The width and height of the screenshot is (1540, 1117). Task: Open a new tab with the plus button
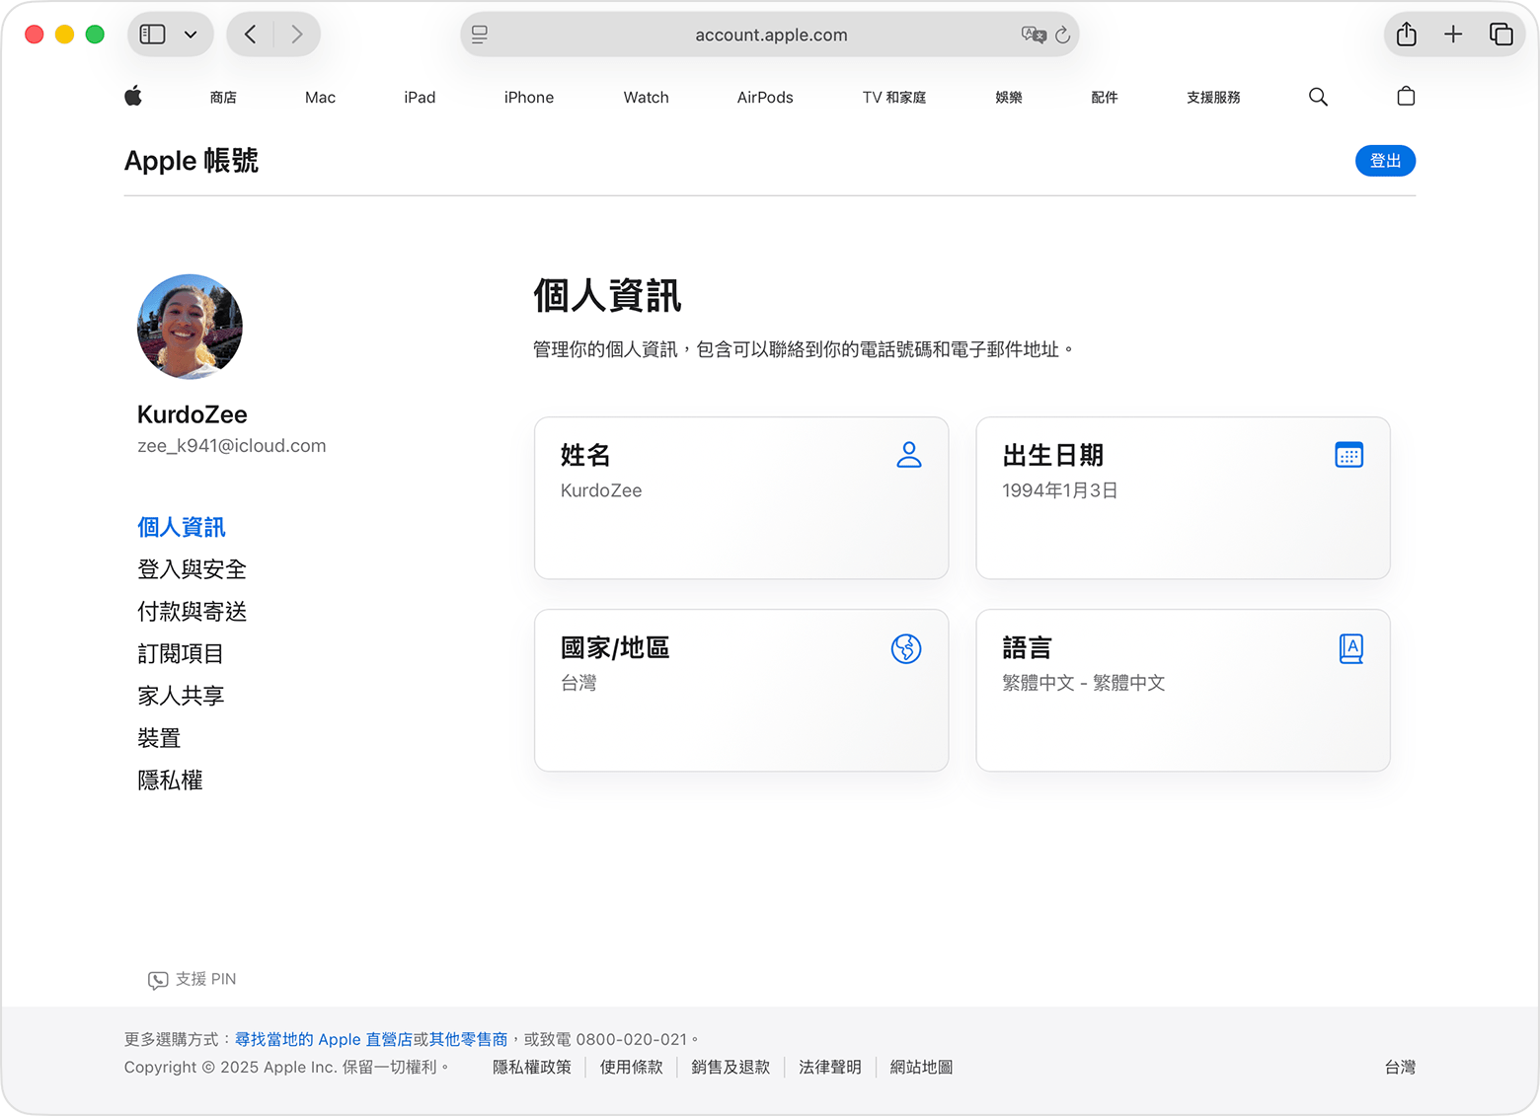1453,34
